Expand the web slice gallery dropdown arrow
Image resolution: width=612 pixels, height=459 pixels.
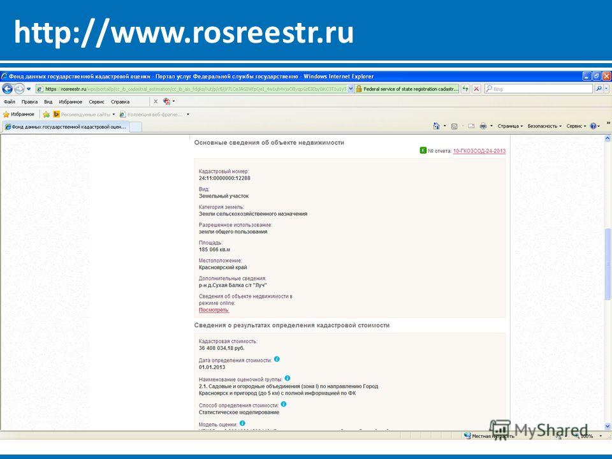pos(188,114)
